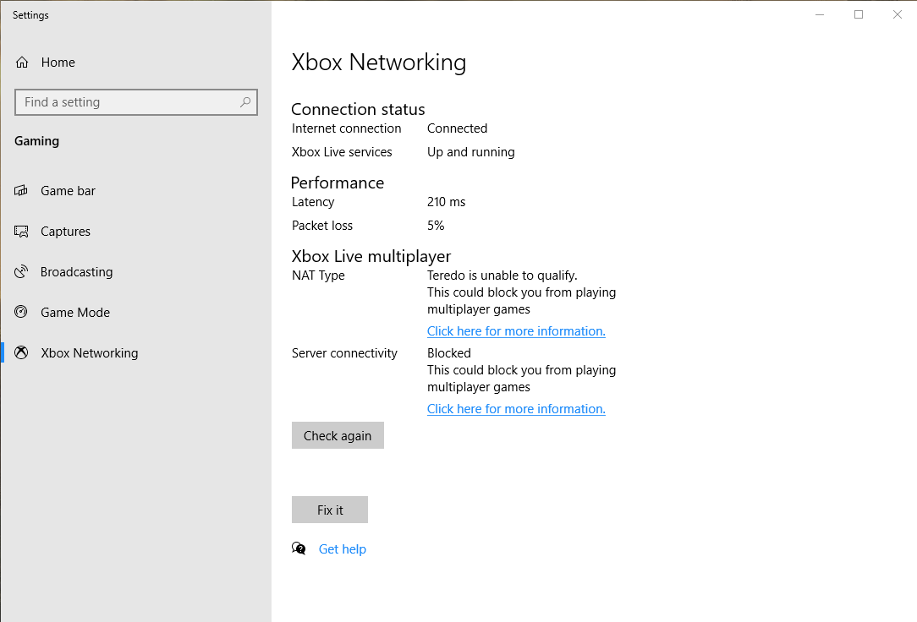Close the Settings window
Screen dimensions: 917x622
[x=897, y=14]
